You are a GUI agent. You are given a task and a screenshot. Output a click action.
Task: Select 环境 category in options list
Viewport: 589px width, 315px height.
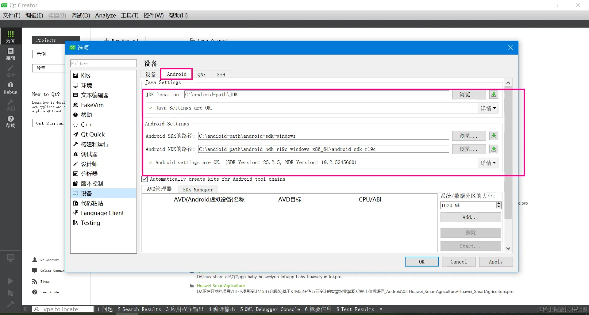103,85
